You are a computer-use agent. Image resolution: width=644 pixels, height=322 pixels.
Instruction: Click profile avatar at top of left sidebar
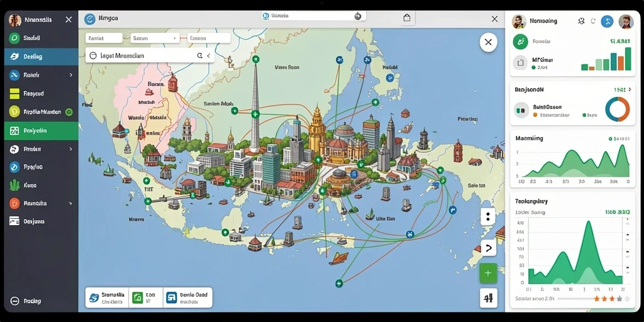pyautogui.click(x=15, y=20)
